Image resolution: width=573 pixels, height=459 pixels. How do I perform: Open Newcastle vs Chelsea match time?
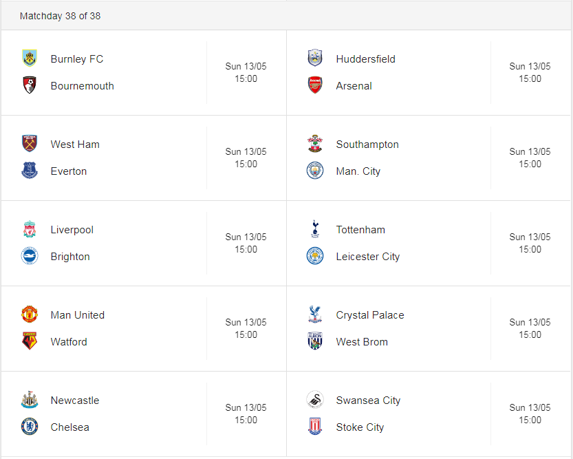(246, 414)
